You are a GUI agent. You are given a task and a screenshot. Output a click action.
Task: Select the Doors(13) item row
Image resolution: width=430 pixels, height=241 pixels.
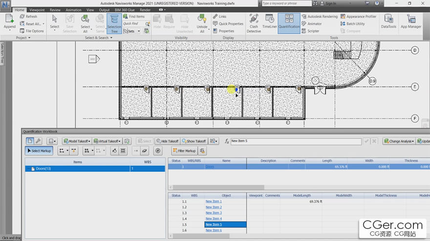[95, 168]
